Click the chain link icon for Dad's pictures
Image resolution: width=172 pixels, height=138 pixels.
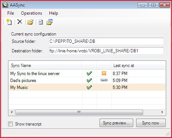(104, 80)
